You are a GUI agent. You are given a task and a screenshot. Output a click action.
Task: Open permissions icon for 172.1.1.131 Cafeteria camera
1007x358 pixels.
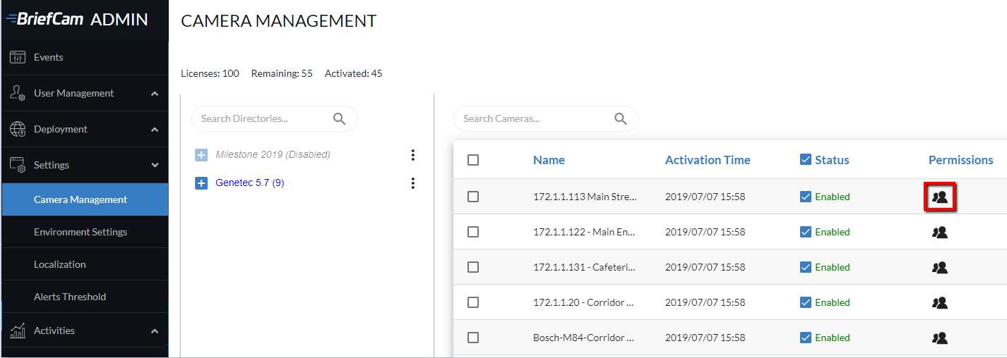click(x=940, y=267)
